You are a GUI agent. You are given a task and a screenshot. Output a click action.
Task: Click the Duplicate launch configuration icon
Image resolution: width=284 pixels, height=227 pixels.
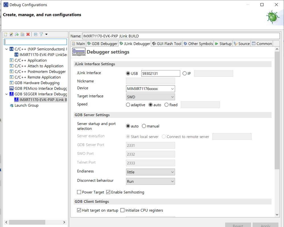[x=22, y=34]
